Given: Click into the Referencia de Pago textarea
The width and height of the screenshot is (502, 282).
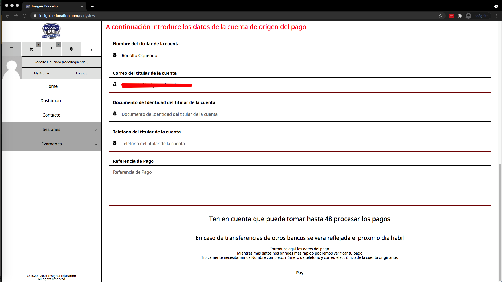Looking at the screenshot, I should tap(300, 185).
